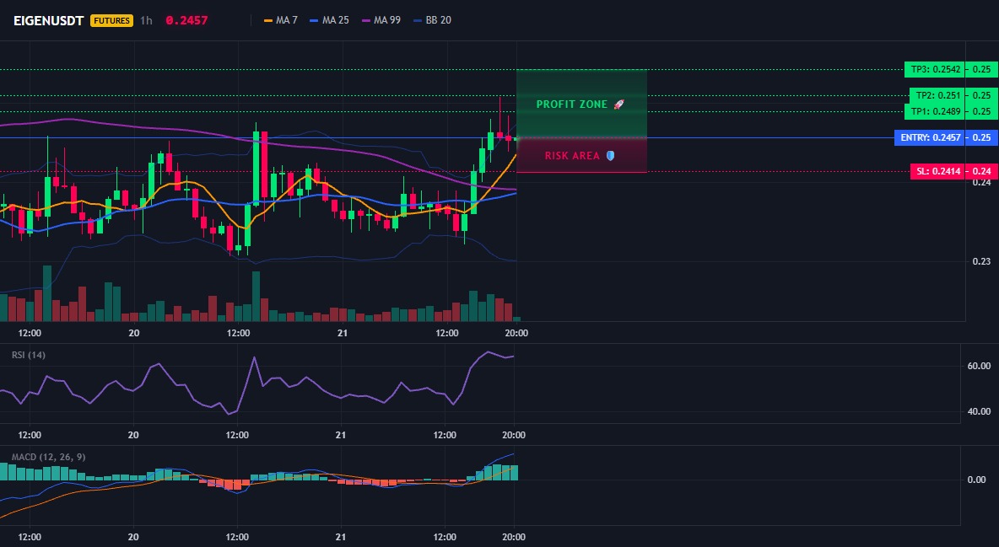The image size is (999, 547).
Task: Click the MACD (12, 26, 9) indicator title
Action: [48, 457]
